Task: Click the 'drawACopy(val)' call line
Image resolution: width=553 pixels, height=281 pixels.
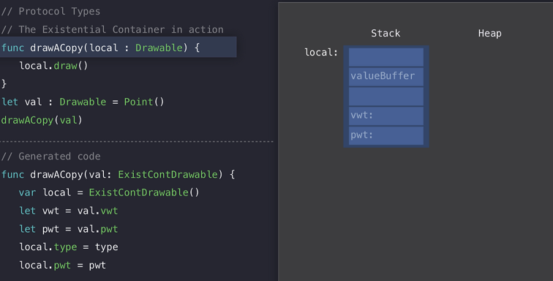Action: pyautogui.click(x=42, y=121)
